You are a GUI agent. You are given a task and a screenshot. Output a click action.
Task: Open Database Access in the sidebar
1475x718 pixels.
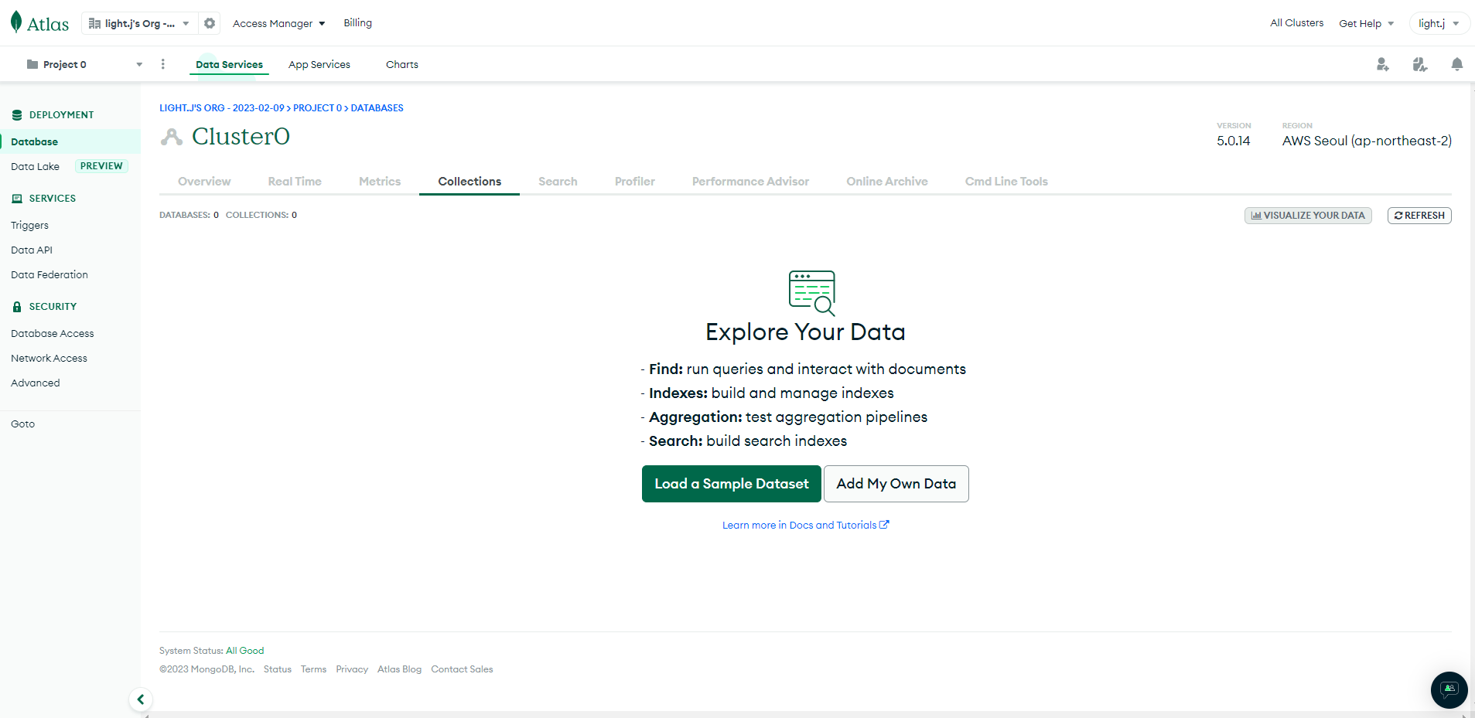coord(53,334)
